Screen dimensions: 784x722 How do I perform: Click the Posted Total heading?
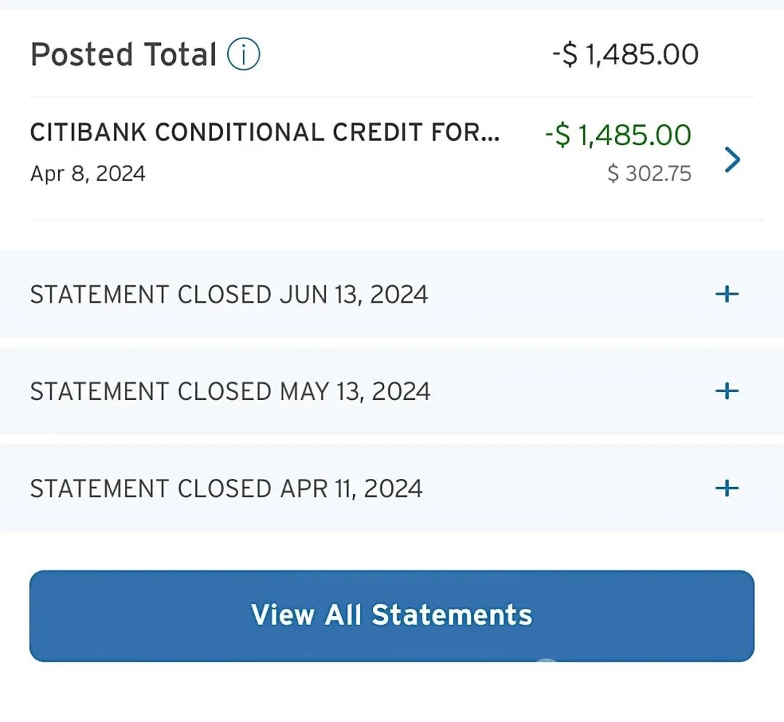coord(123,54)
